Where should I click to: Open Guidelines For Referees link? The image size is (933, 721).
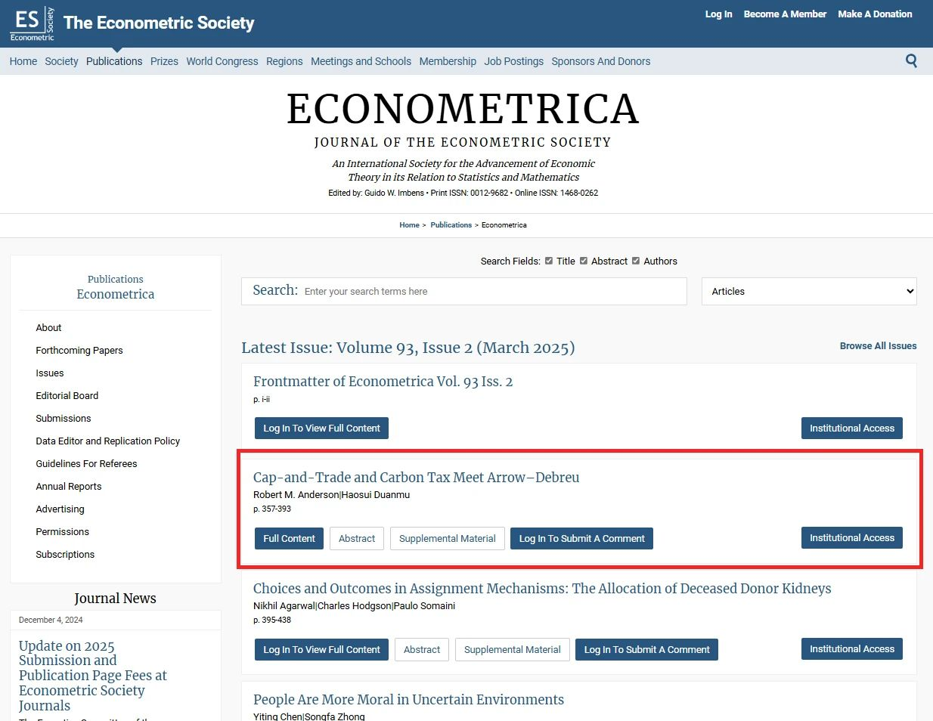coord(86,463)
